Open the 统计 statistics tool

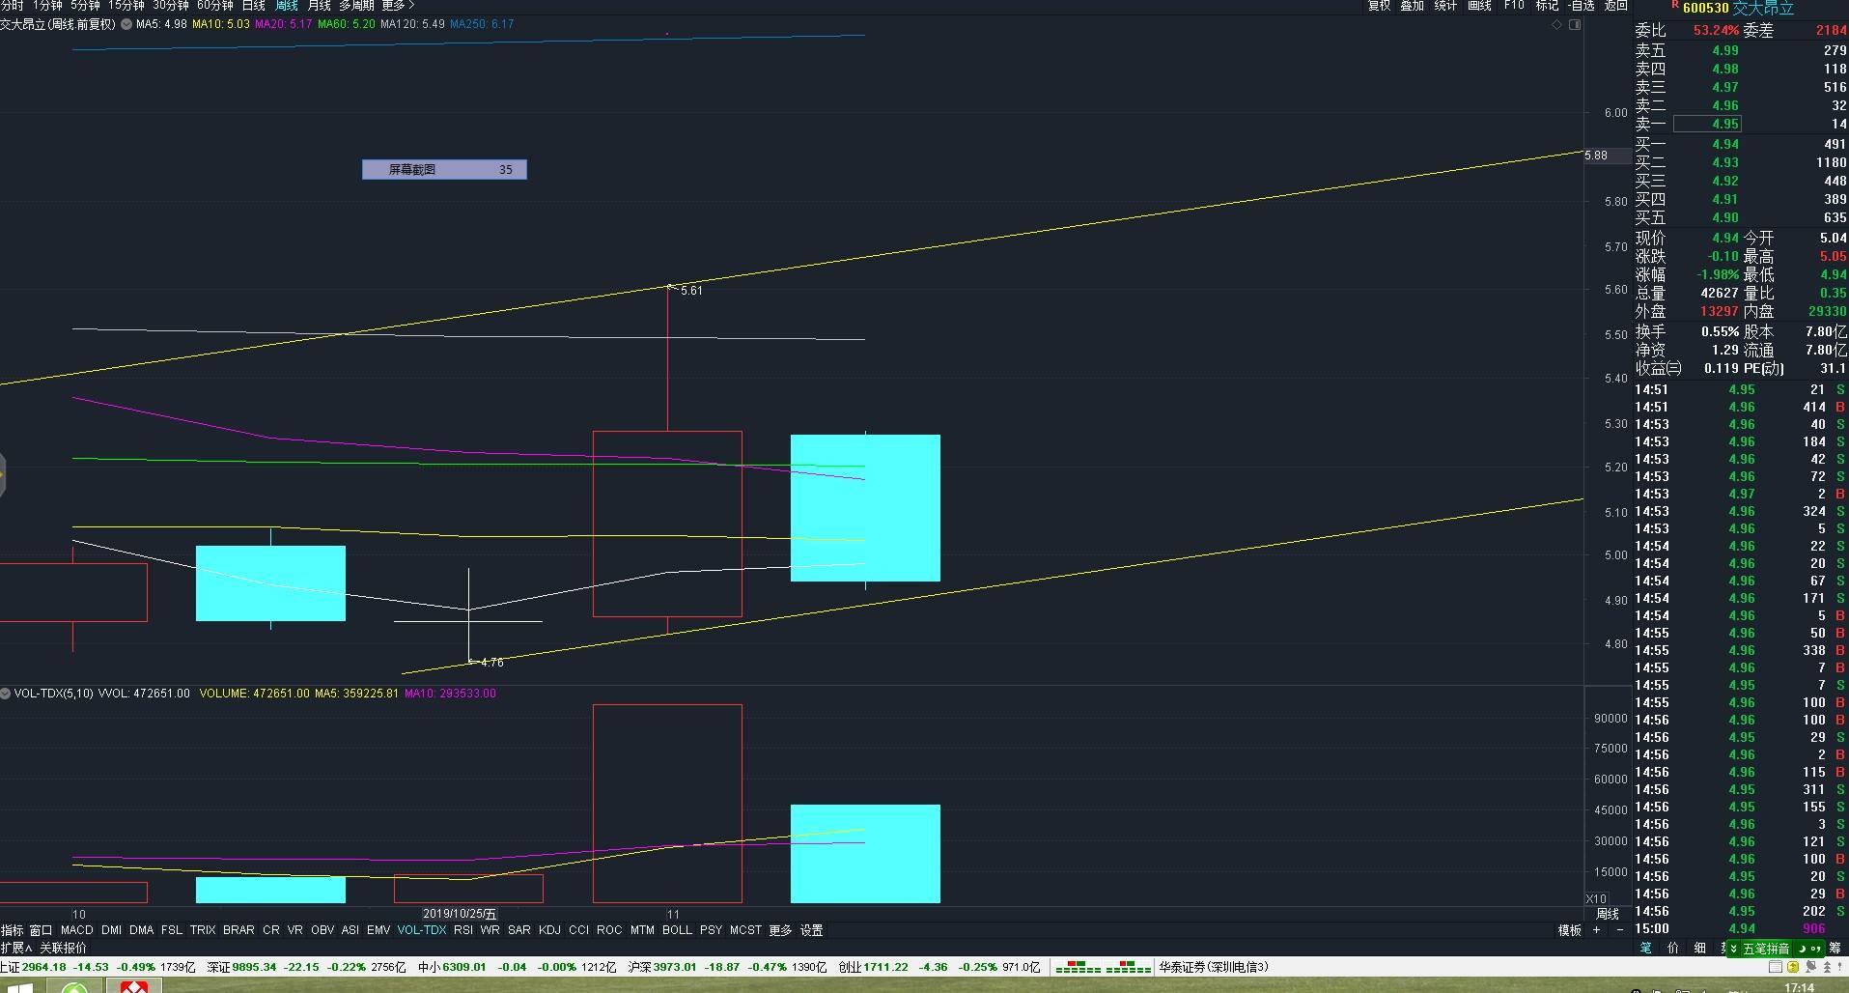1445,6
